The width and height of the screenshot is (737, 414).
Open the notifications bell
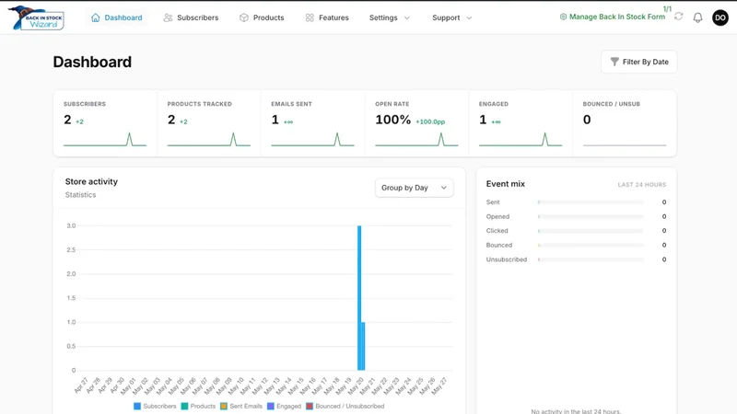click(697, 17)
